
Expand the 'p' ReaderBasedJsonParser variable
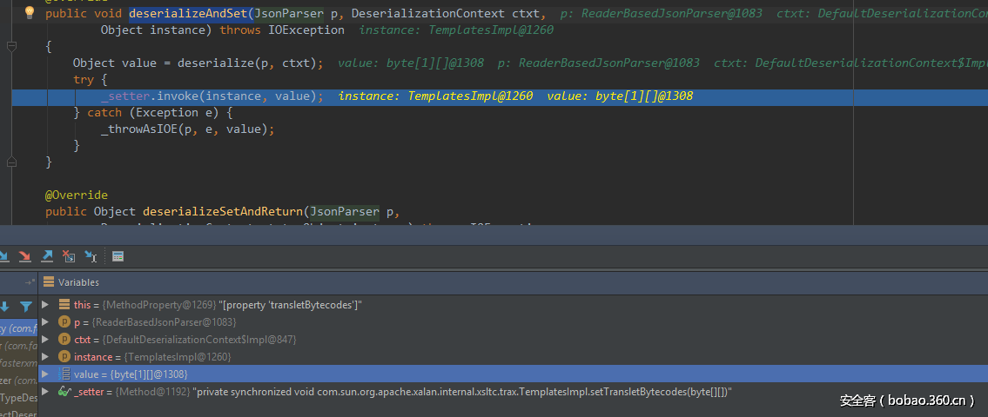[x=45, y=322]
